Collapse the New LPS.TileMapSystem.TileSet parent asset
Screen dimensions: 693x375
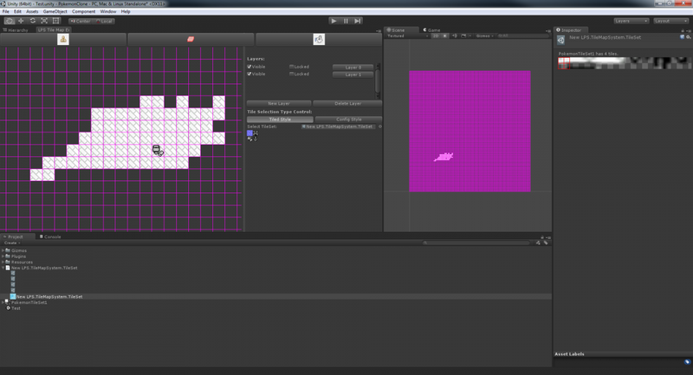point(3,268)
